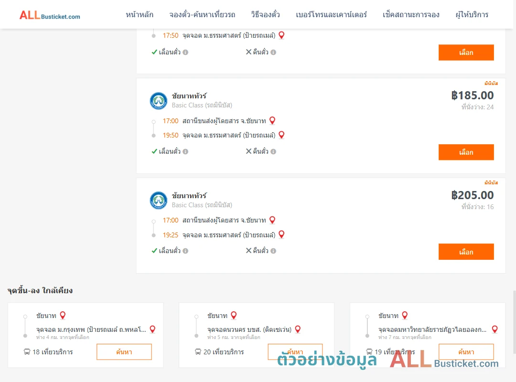Select the ฿185.00 ชัยนาททัวร์ trip
The height and width of the screenshot is (382, 516).
(466, 152)
